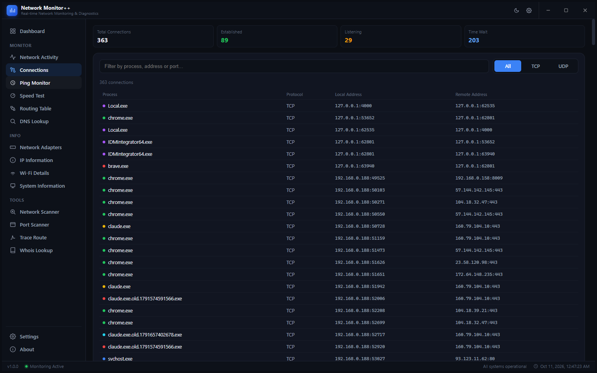The image size is (597, 373).
Task: Open settings with the gear icon in title bar
Action: 529,10
